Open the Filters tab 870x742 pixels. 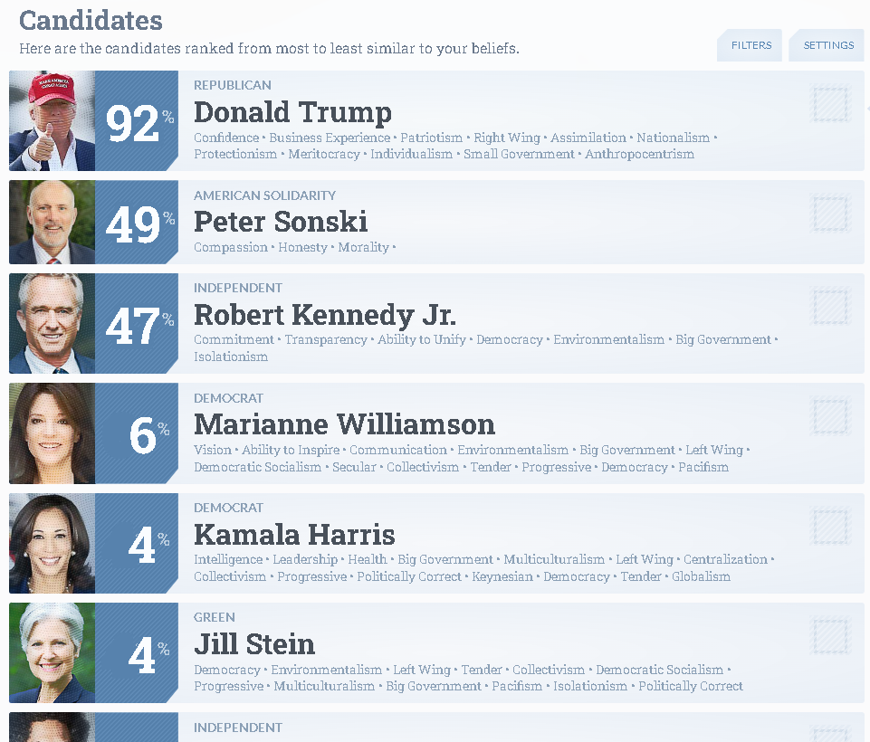(x=750, y=45)
